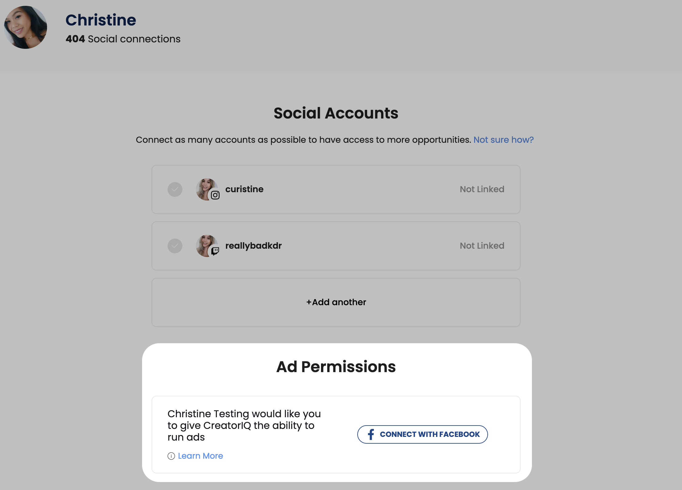Click the info icon beside Learn More

(171, 456)
